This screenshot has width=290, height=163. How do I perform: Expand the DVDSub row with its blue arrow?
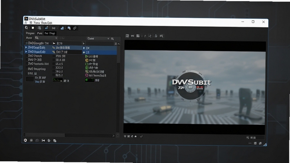point(26,47)
